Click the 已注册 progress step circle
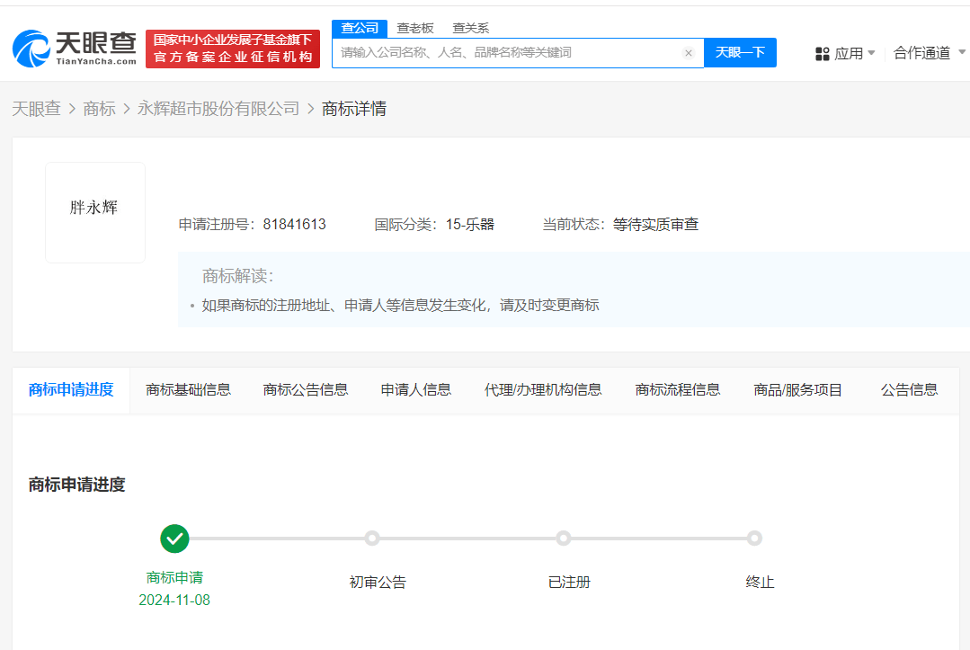Image resolution: width=970 pixels, height=650 pixels. click(x=564, y=539)
